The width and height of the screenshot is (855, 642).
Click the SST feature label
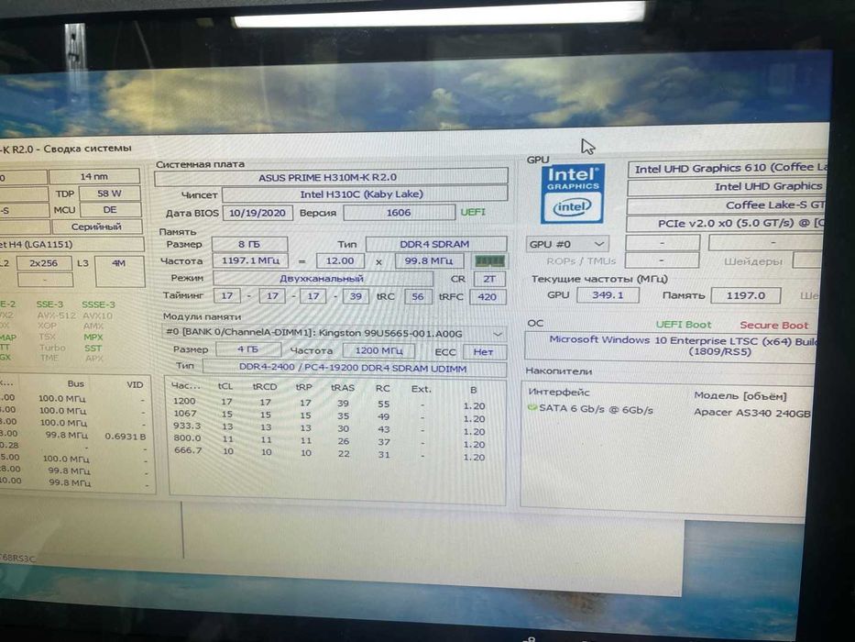tap(93, 348)
